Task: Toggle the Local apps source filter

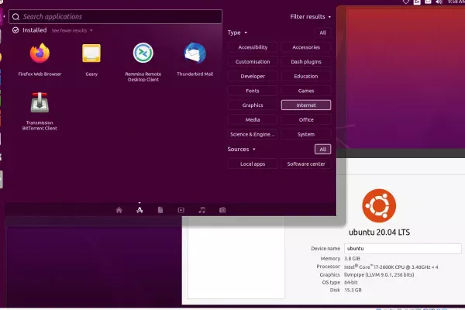Action: [x=253, y=164]
